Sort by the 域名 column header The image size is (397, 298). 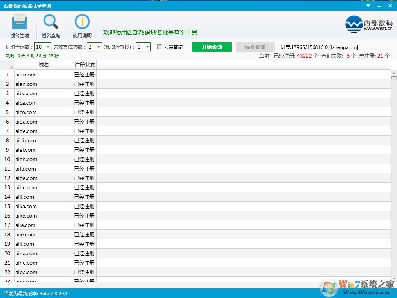click(44, 65)
